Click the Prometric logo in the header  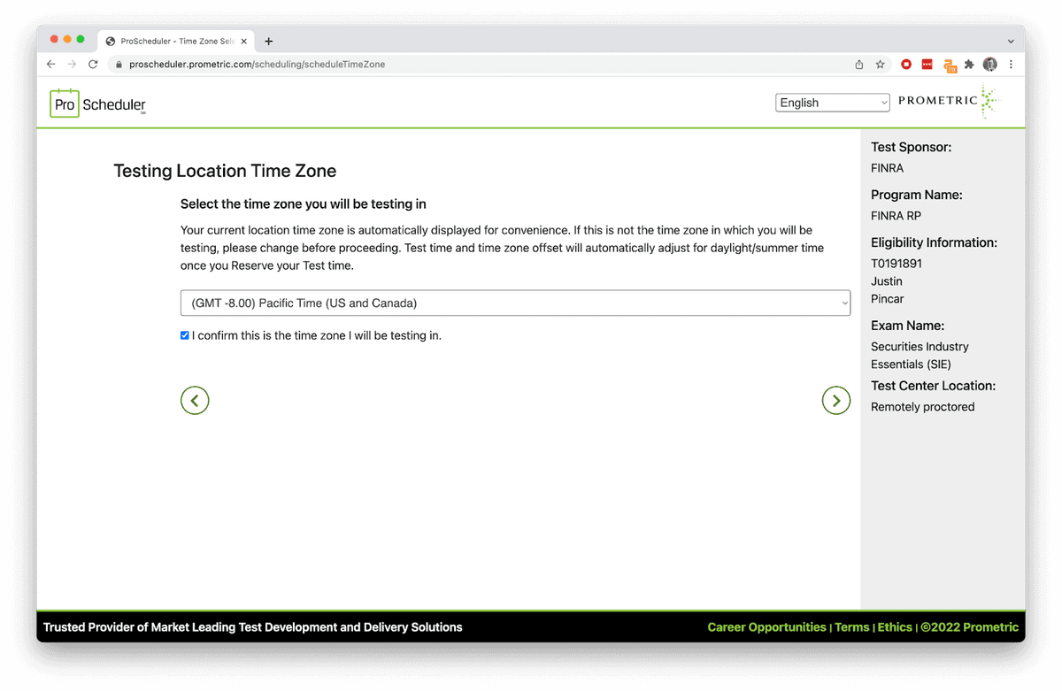pyautogui.click(x=948, y=102)
